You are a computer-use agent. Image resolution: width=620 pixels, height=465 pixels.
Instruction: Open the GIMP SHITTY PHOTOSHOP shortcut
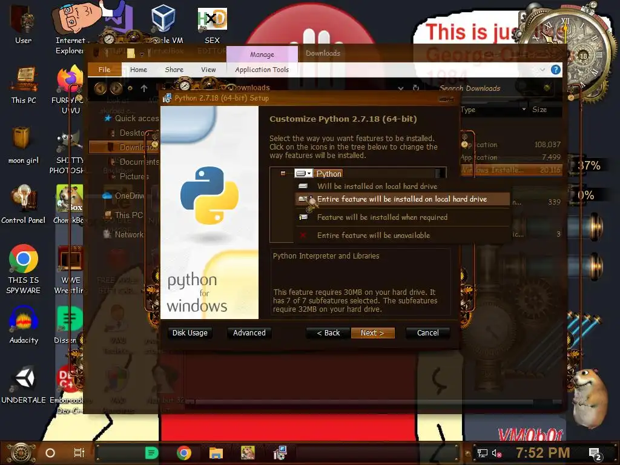(x=69, y=152)
